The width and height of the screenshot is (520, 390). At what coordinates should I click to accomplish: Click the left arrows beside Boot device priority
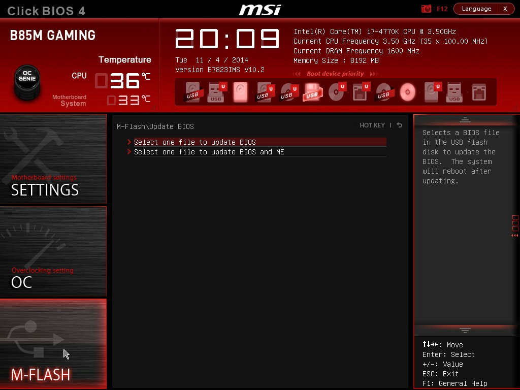tap(297, 74)
